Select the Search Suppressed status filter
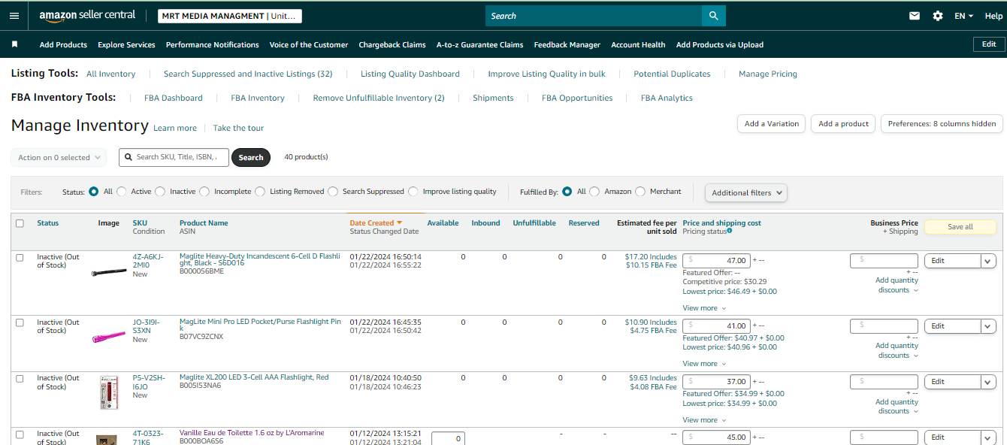The width and height of the screenshot is (1007, 445). click(333, 192)
